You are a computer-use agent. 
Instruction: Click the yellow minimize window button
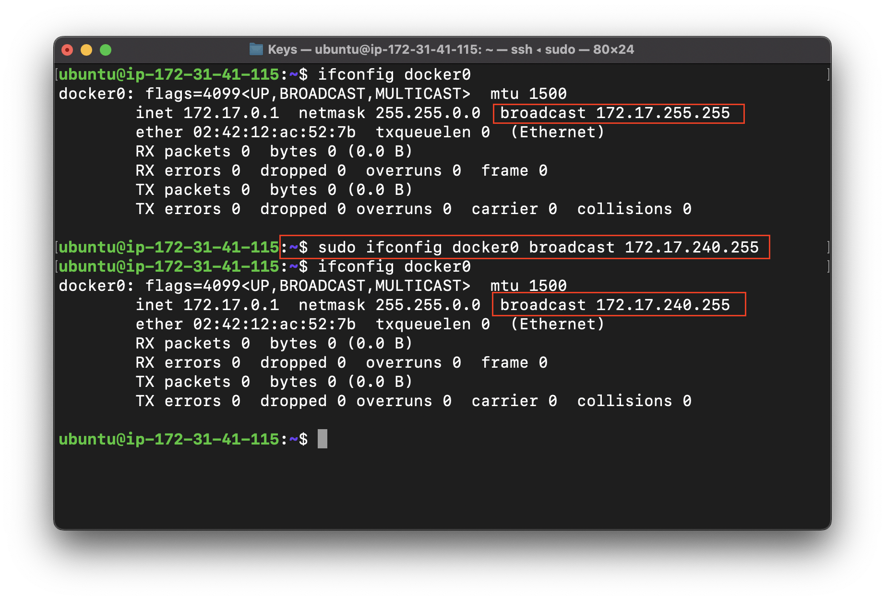pyautogui.click(x=86, y=50)
